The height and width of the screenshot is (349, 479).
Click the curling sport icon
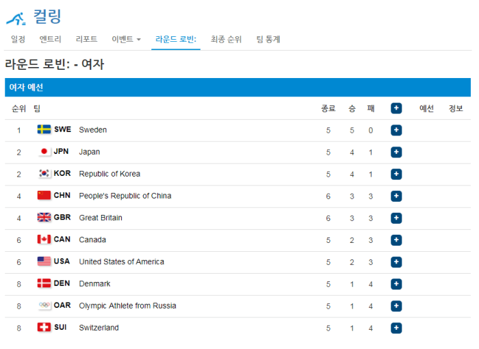(16, 17)
